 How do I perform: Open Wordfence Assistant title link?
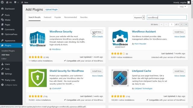(x=144, y=31)
